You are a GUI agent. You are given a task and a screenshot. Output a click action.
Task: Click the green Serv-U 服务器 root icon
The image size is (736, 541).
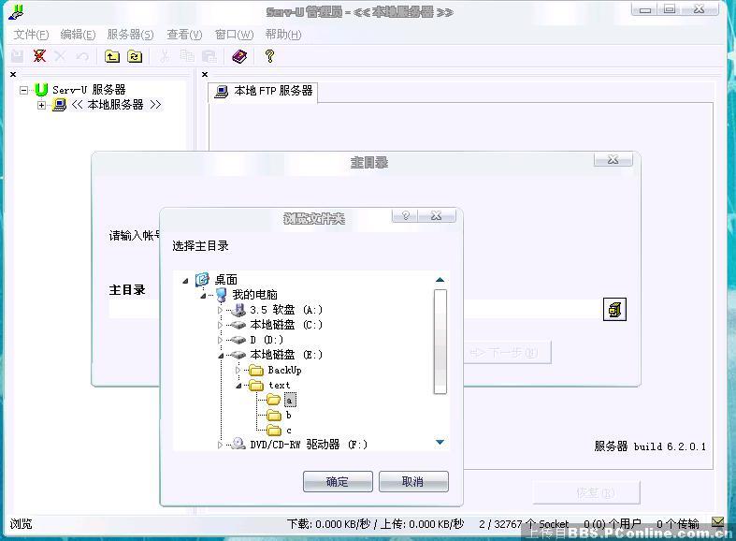coord(41,90)
